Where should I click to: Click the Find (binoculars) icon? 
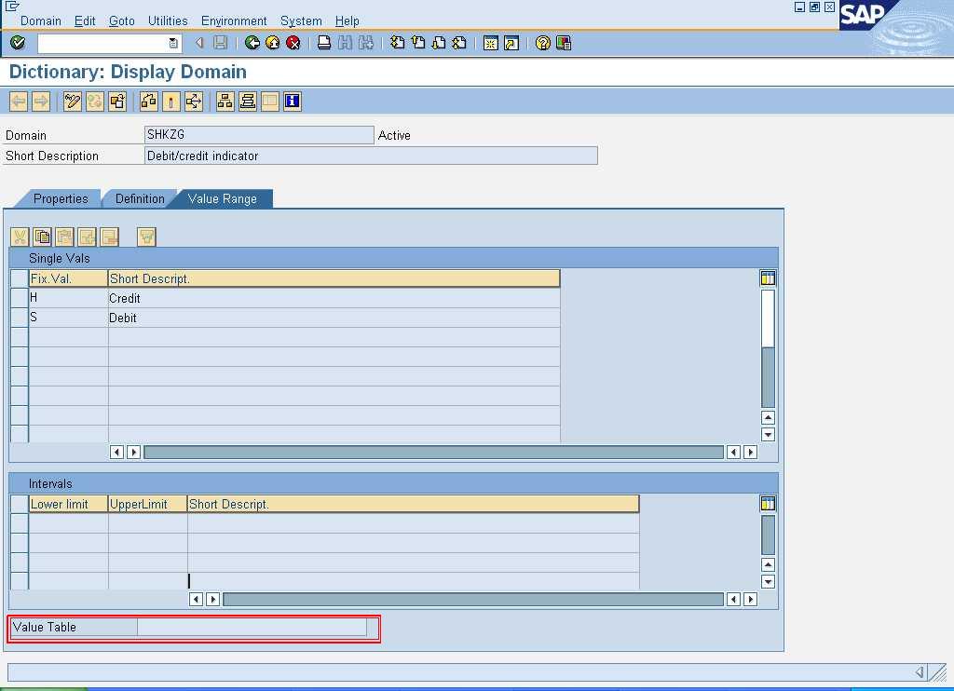(344, 42)
